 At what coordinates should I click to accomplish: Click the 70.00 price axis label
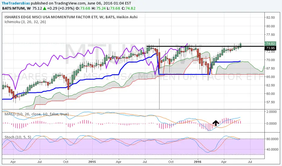tap(271, 60)
